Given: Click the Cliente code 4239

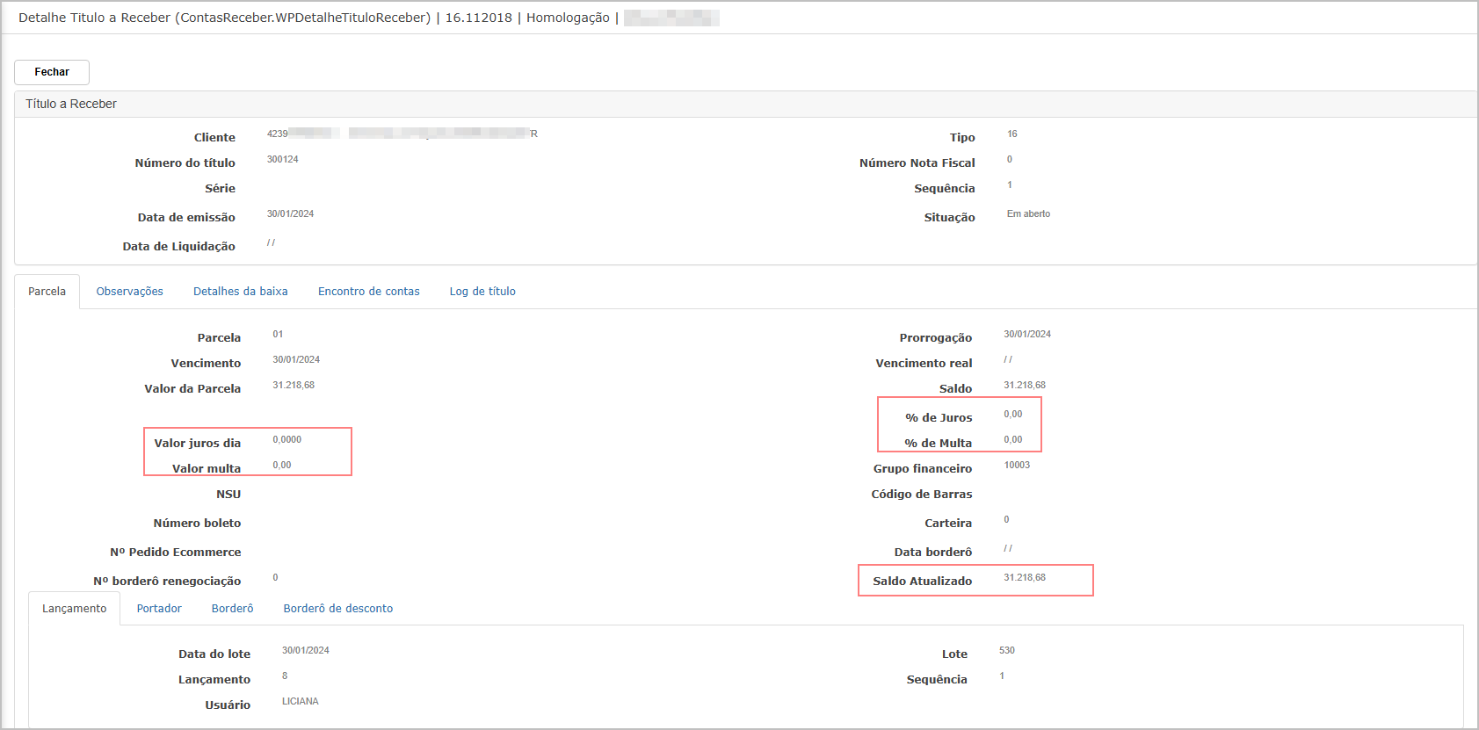Looking at the screenshot, I should click(277, 134).
